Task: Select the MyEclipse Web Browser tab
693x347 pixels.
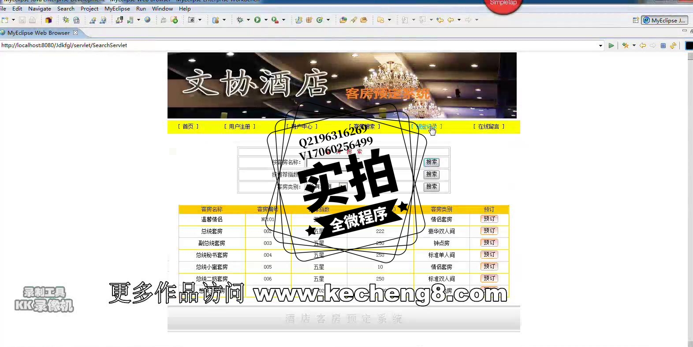Action: pos(38,33)
